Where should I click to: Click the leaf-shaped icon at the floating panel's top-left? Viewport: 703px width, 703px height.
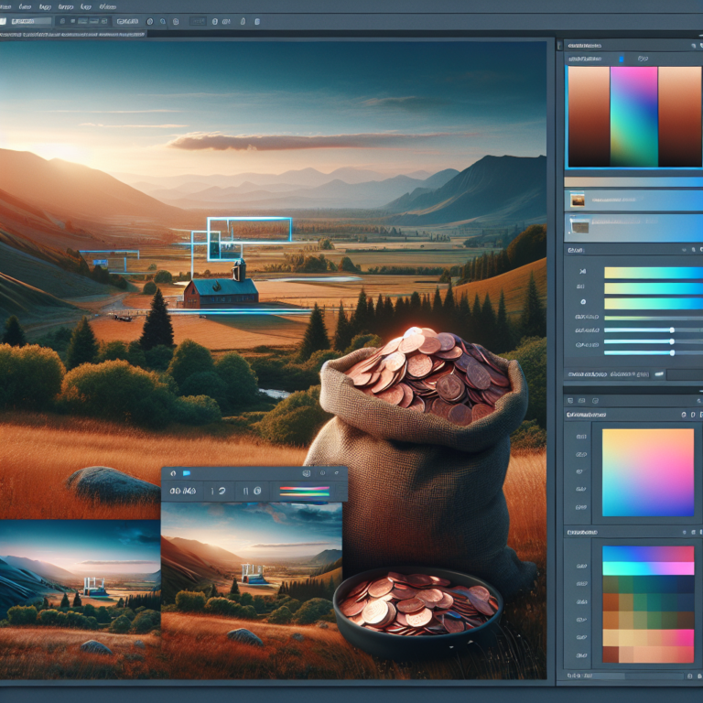pyautogui.click(x=173, y=473)
